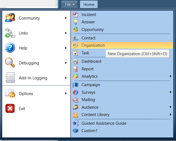Viewport: 176px width, 141px height.
Task: Click the Dashboard icon
Action: click(x=75, y=61)
